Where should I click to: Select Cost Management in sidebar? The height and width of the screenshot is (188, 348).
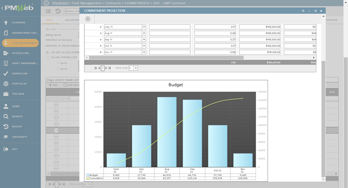pyautogui.click(x=20, y=43)
